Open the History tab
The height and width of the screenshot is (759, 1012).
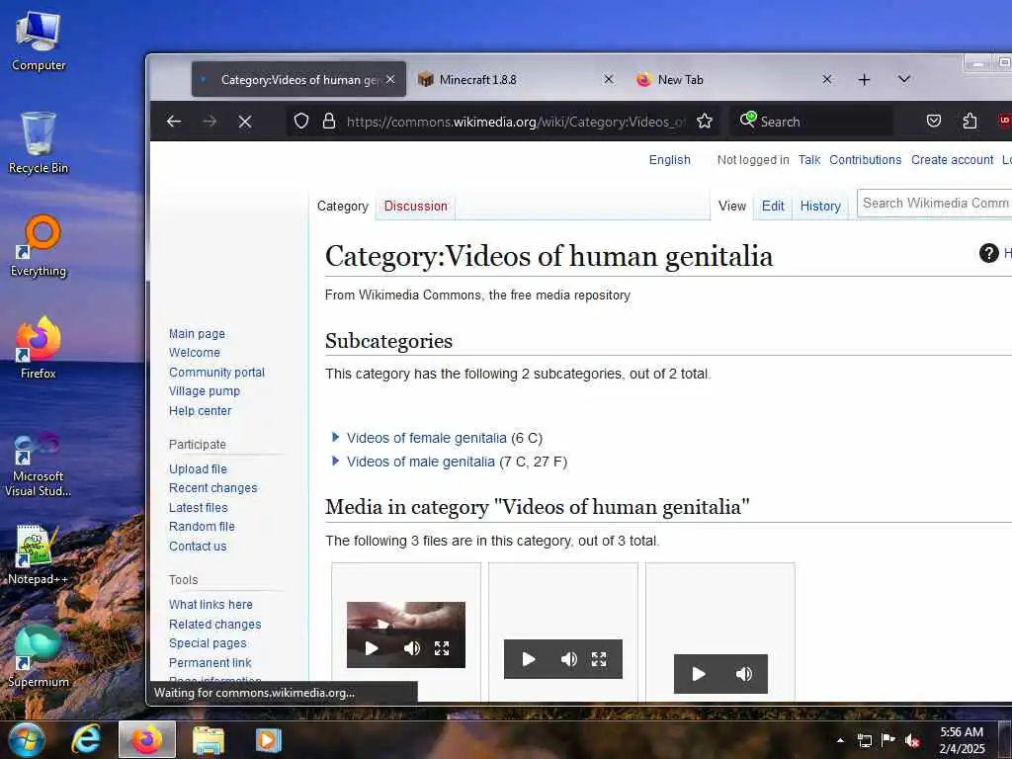pos(820,206)
